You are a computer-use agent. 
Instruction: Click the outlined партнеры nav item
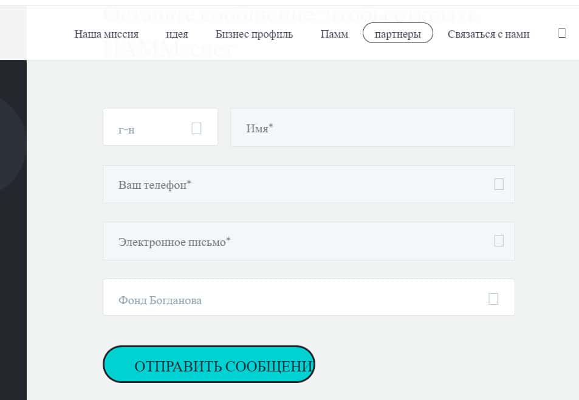pos(397,34)
